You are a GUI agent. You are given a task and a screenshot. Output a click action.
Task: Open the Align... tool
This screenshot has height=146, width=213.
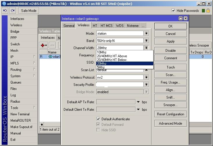pos(170,90)
